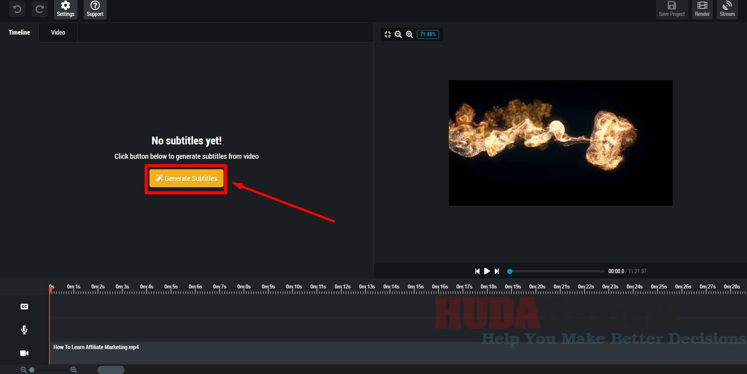Fit the preview to screen icon

pyautogui.click(x=387, y=34)
